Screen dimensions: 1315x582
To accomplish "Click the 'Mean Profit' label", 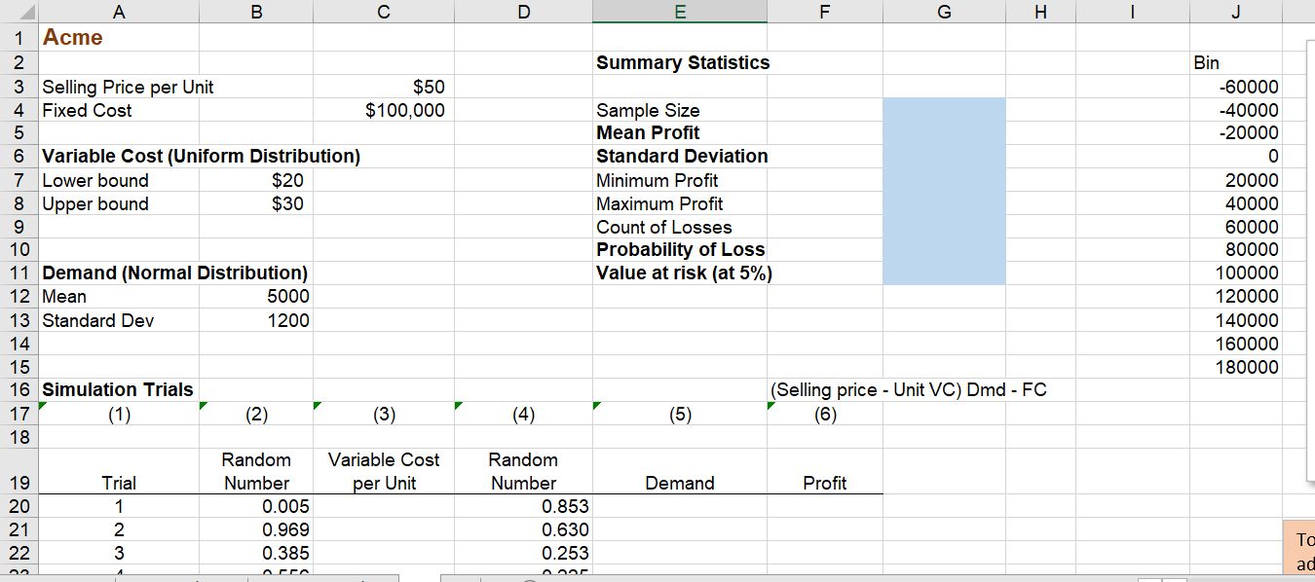I will tap(648, 132).
